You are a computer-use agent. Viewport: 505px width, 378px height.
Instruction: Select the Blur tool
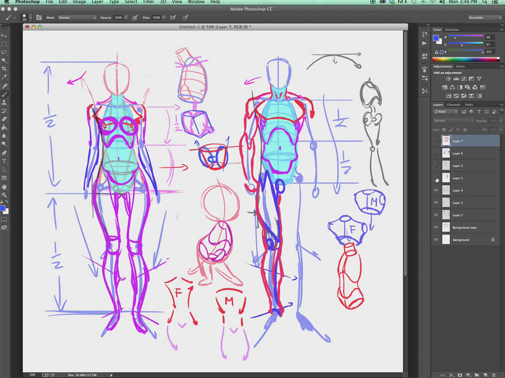coord(4,136)
